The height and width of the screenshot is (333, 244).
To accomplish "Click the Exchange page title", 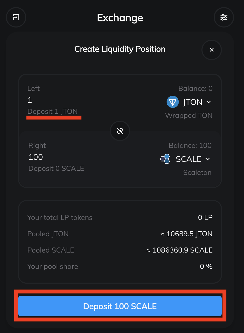I will click(120, 18).
